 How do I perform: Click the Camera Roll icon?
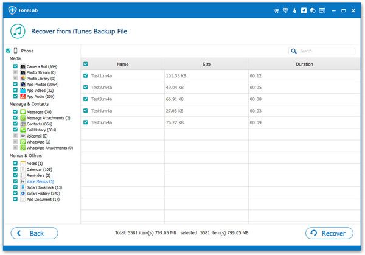(x=23, y=66)
